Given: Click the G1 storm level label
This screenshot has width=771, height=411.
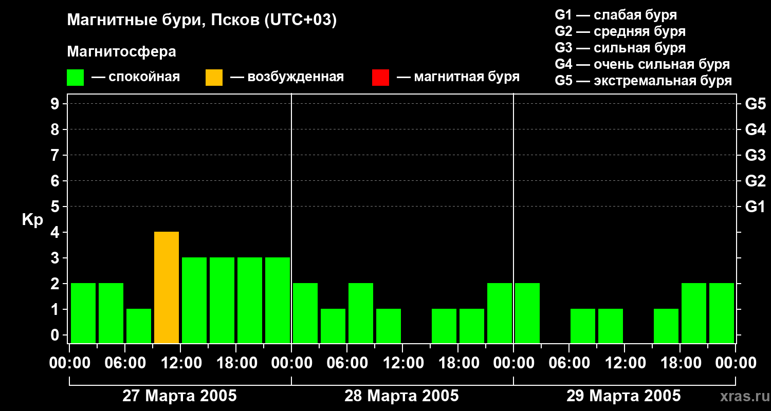Looking at the screenshot, I should pyautogui.click(x=755, y=207).
